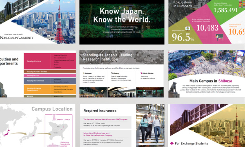245x147 pixels.
Task: Click the Yokohama Tama-Plaza campus building icon
Action: tap(53, 145)
